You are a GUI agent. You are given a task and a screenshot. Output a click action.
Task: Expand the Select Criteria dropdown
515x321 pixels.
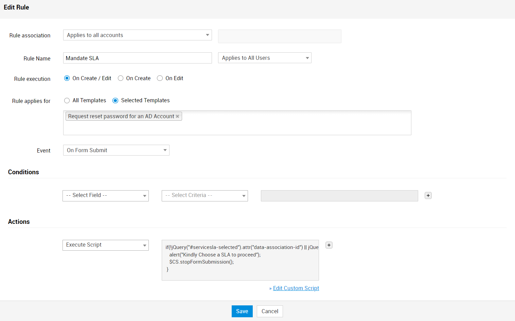[x=205, y=196]
